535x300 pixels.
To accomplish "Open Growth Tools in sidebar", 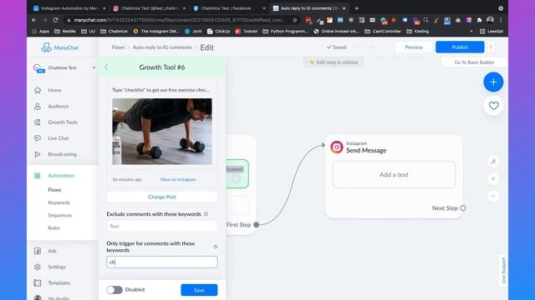I will coord(63,122).
